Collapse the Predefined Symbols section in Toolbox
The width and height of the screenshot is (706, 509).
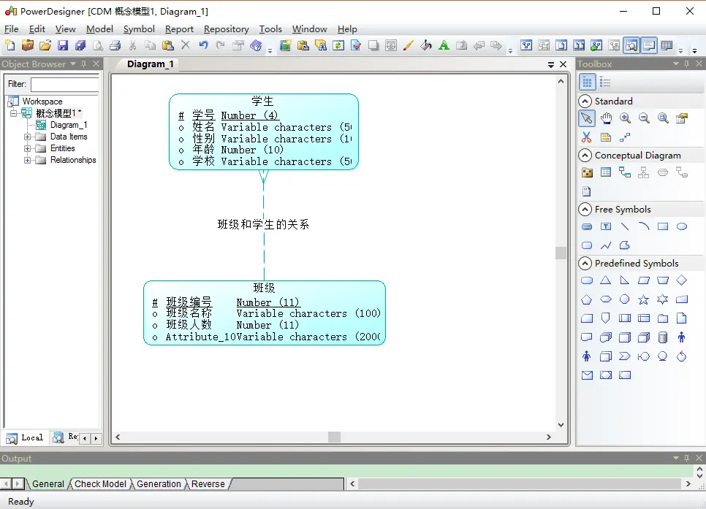pyautogui.click(x=585, y=263)
